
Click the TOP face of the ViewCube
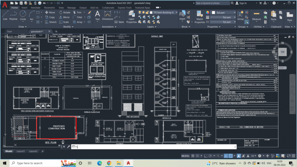(283, 52)
